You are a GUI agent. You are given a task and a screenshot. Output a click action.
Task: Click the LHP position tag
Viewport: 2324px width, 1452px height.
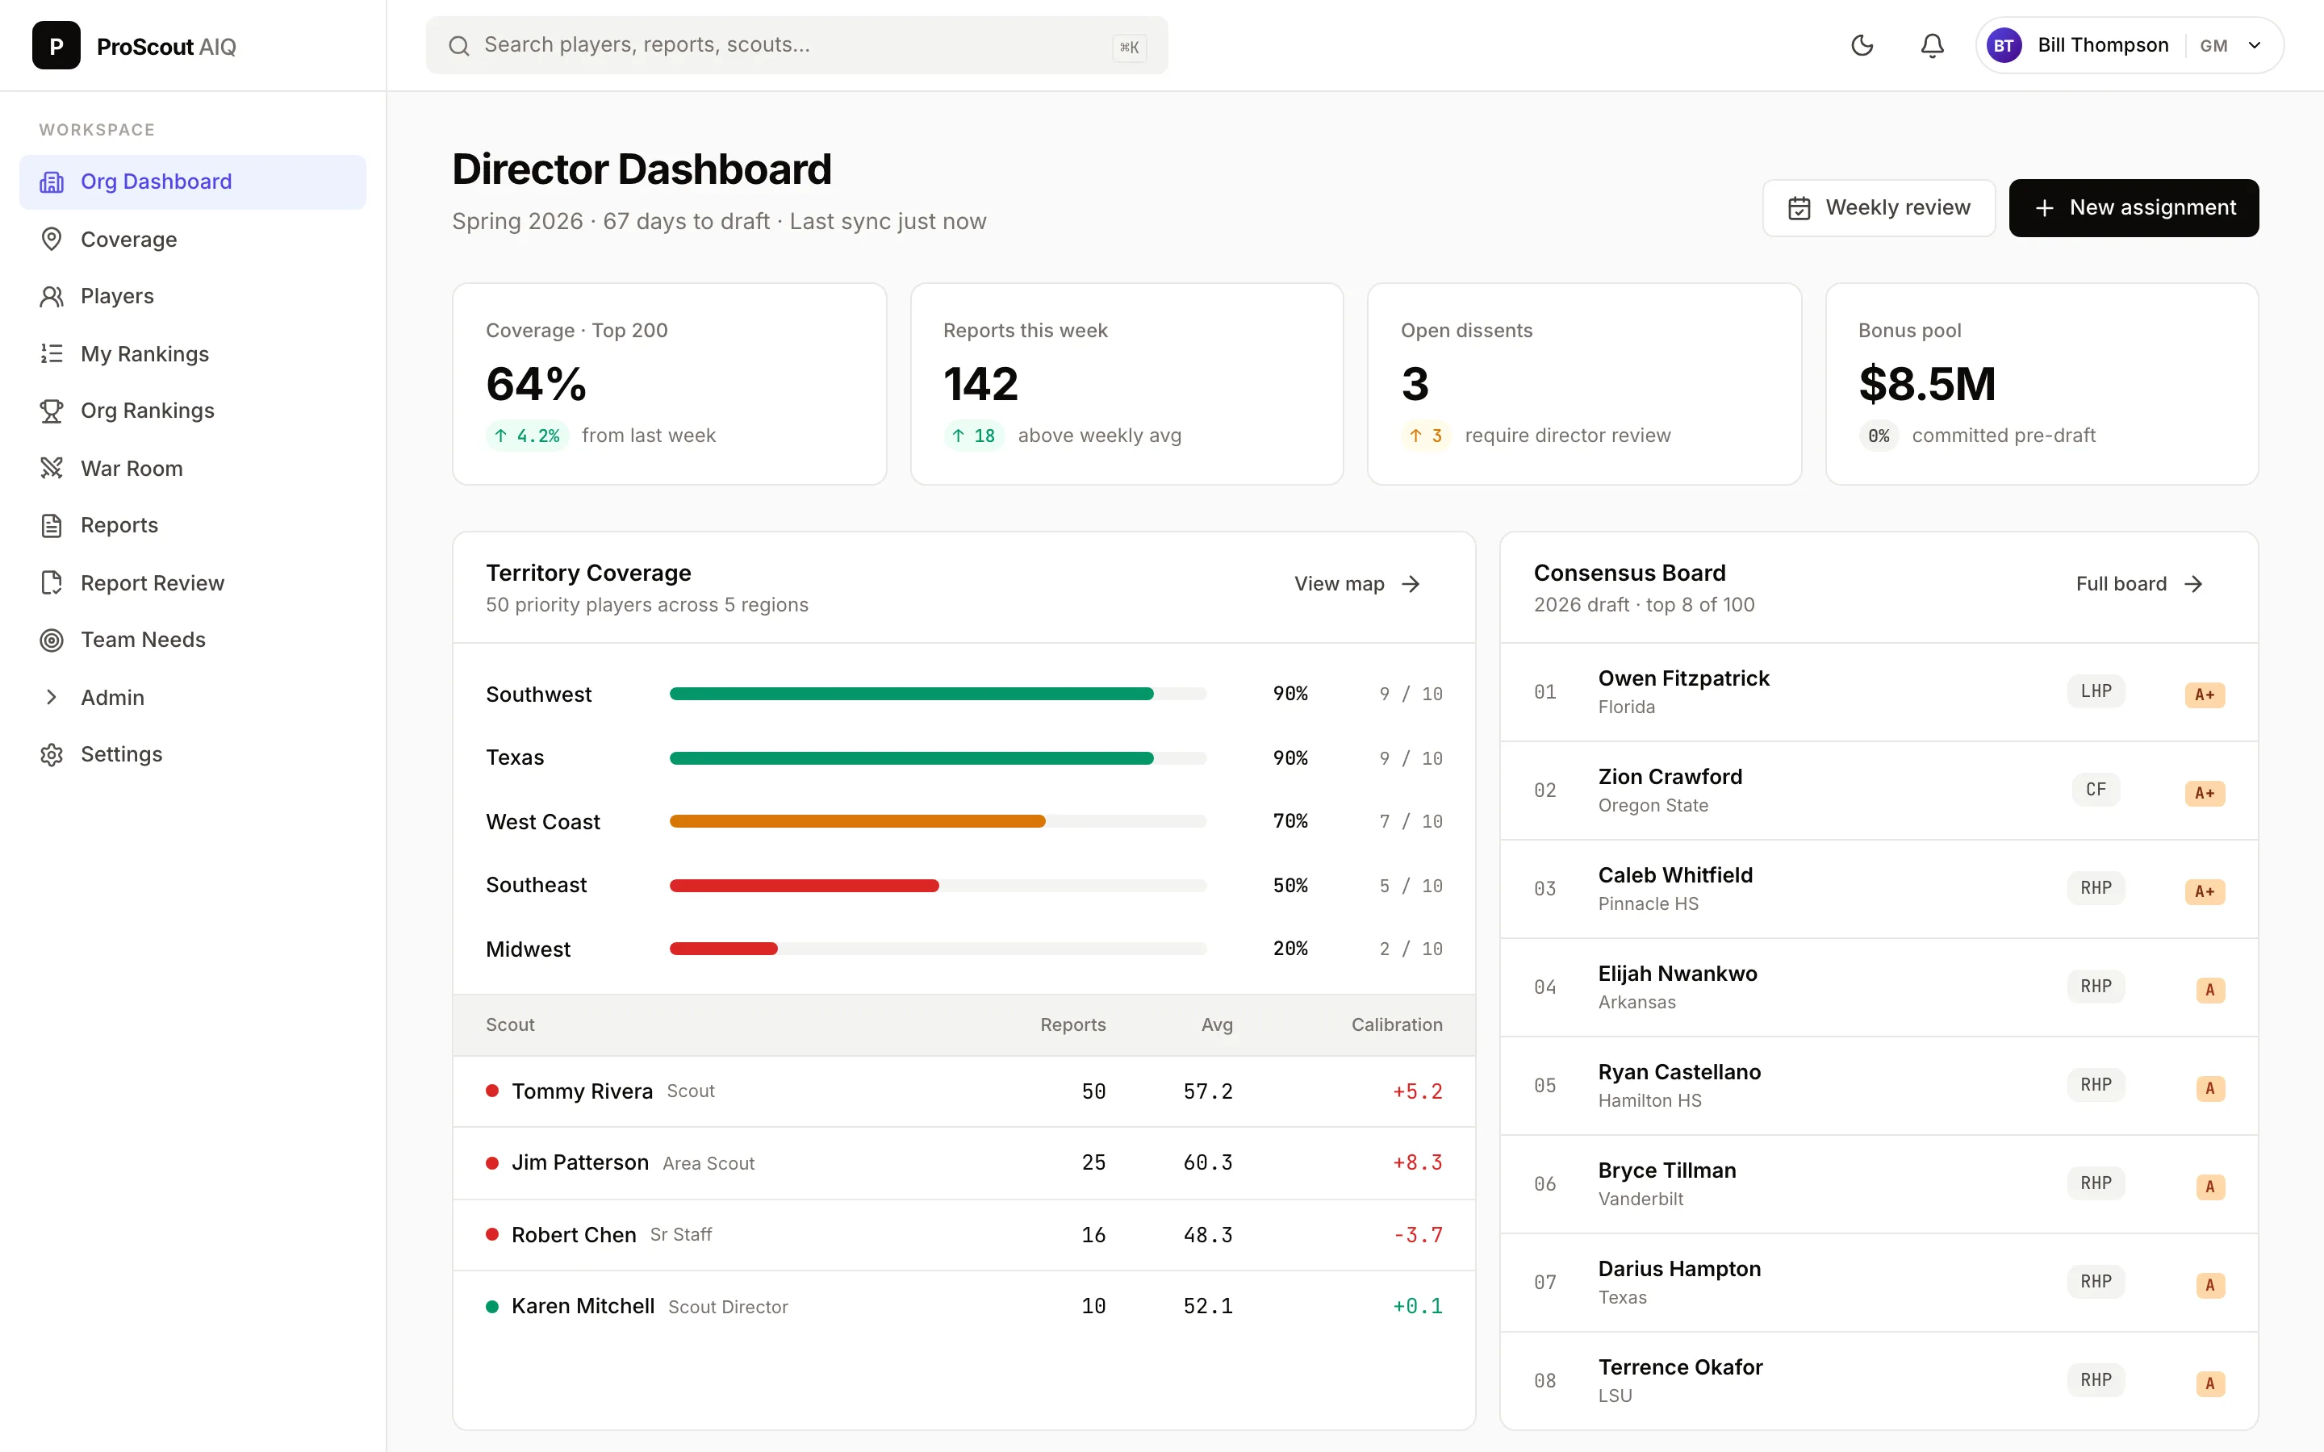pyautogui.click(x=2096, y=691)
